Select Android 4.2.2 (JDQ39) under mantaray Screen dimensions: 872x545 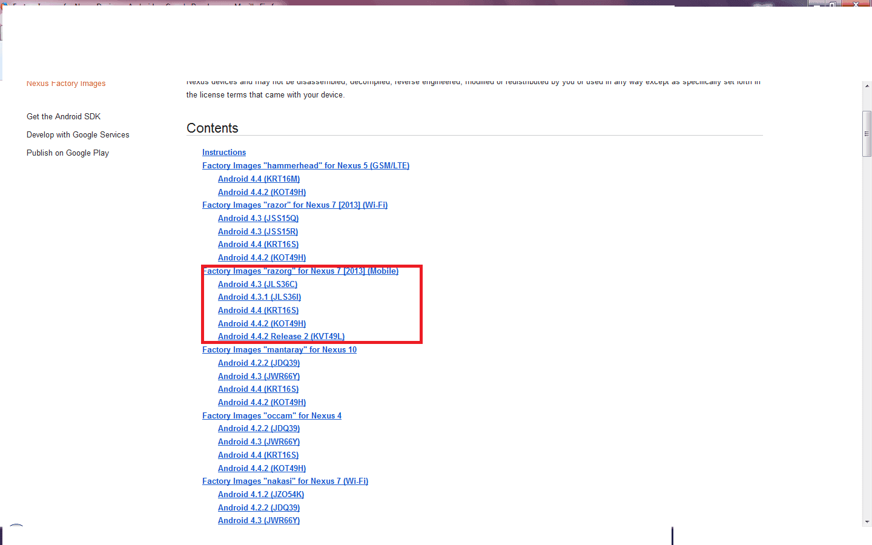pos(259,363)
